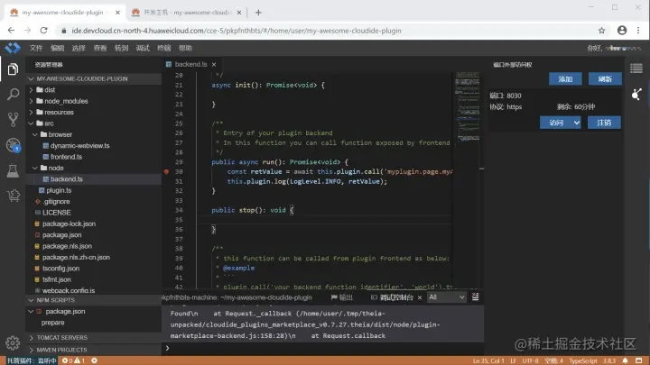Image resolution: width=650 pixels, height=365 pixels.
Task: Open the plugin marketplace icon in activity bar
Action: pos(13,196)
